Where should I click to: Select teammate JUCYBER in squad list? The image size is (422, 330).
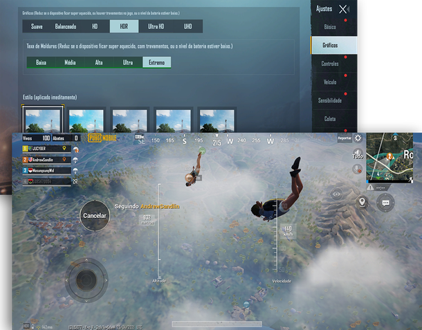click(x=46, y=149)
